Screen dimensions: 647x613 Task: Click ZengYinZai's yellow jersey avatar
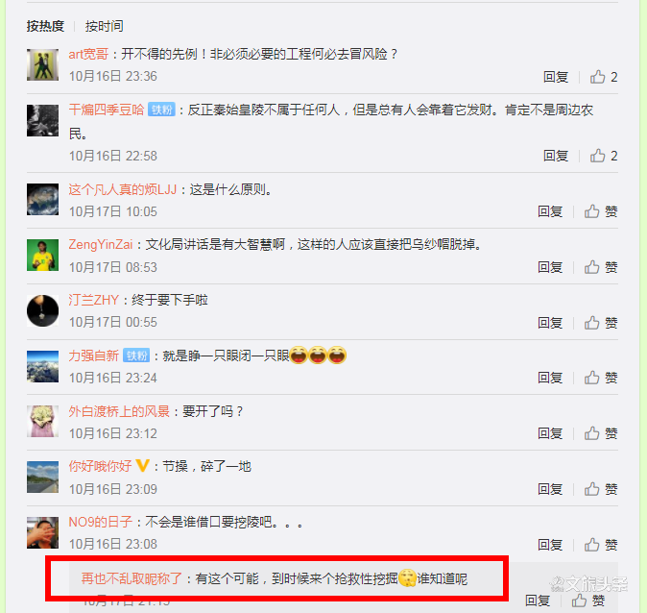point(42,256)
